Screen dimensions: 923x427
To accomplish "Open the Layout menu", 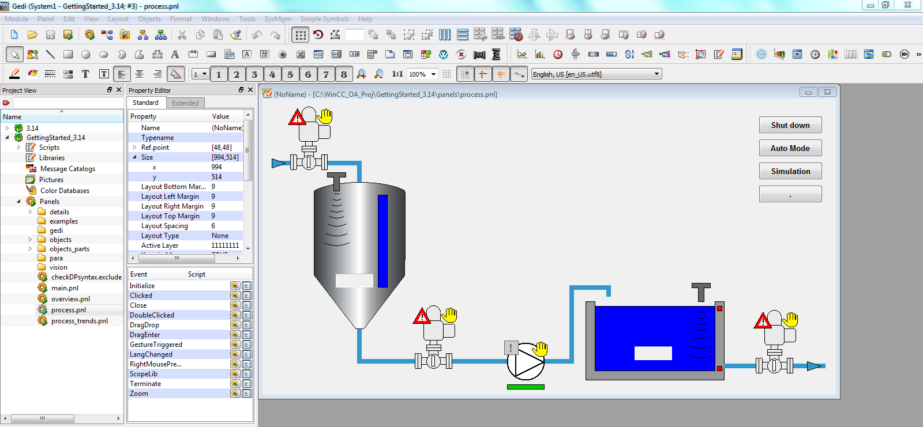I will (x=118, y=19).
